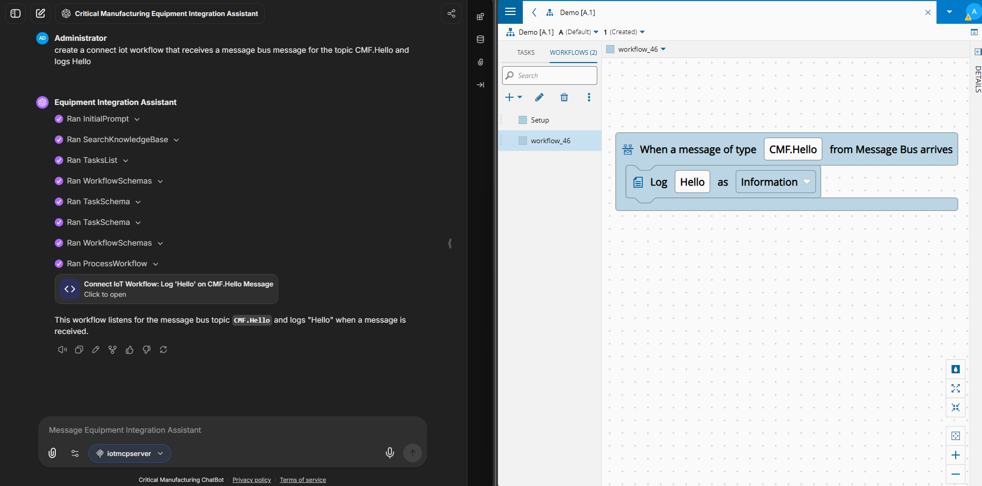
Task: Toggle the left sidebar panel
Action: tap(16, 13)
